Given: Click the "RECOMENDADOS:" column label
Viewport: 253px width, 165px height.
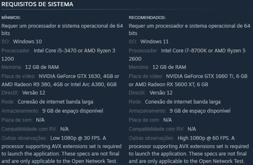Looking at the screenshot, I should pos(147,18).
